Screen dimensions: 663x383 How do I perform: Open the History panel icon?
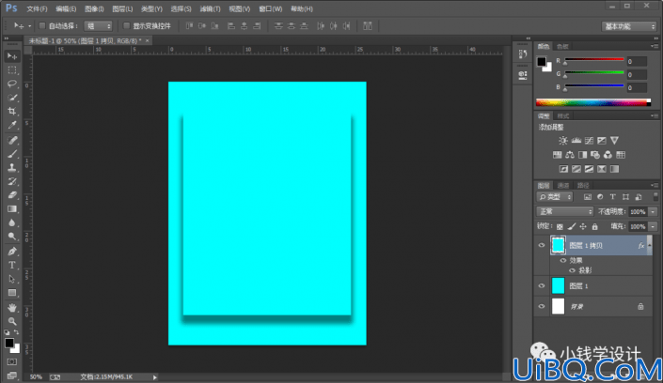(x=523, y=54)
